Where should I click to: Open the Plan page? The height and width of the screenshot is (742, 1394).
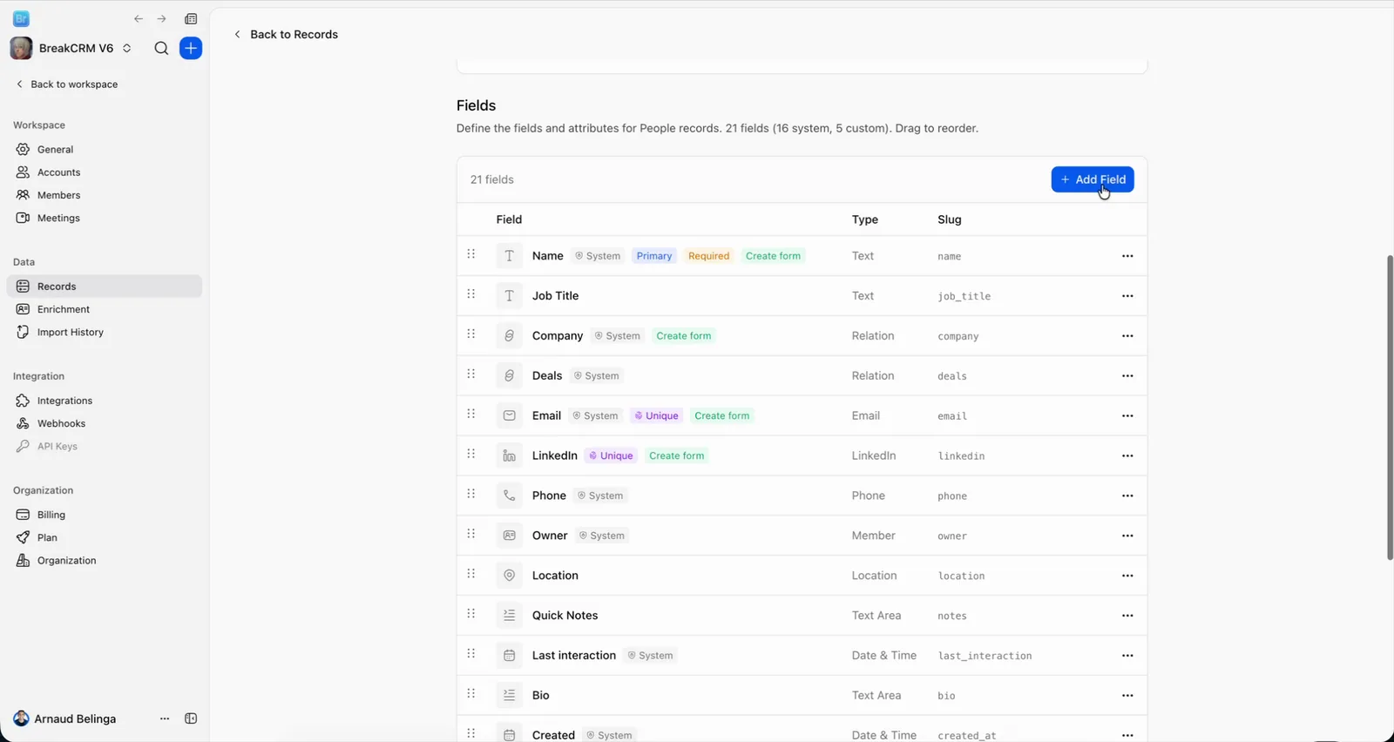click(x=104, y=537)
